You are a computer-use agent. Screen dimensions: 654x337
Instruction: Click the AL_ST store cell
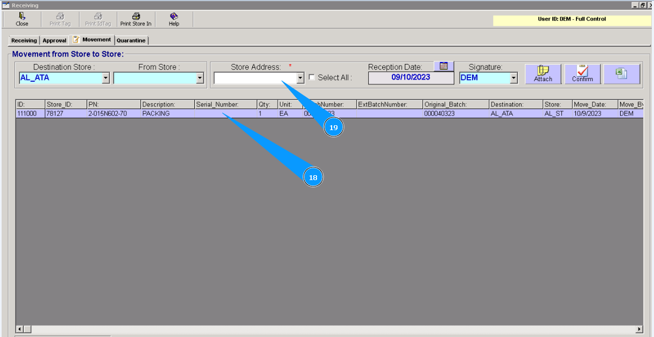pos(557,114)
